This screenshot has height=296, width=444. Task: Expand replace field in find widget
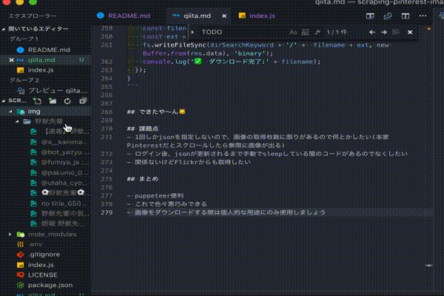click(193, 33)
